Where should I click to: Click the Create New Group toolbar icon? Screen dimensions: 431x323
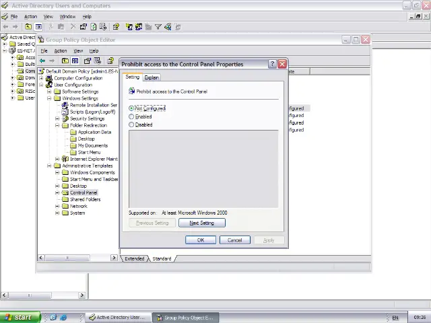click(x=139, y=27)
